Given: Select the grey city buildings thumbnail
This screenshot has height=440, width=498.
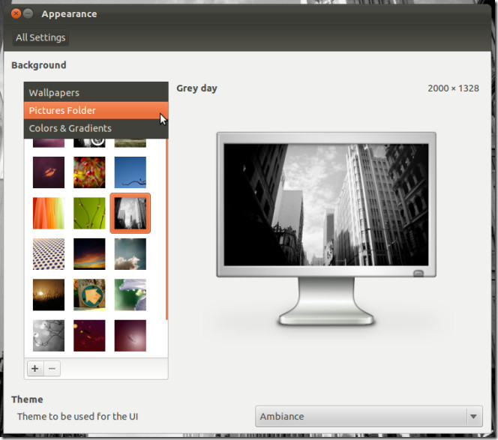Looking at the screenshot, I should [130, 214].
